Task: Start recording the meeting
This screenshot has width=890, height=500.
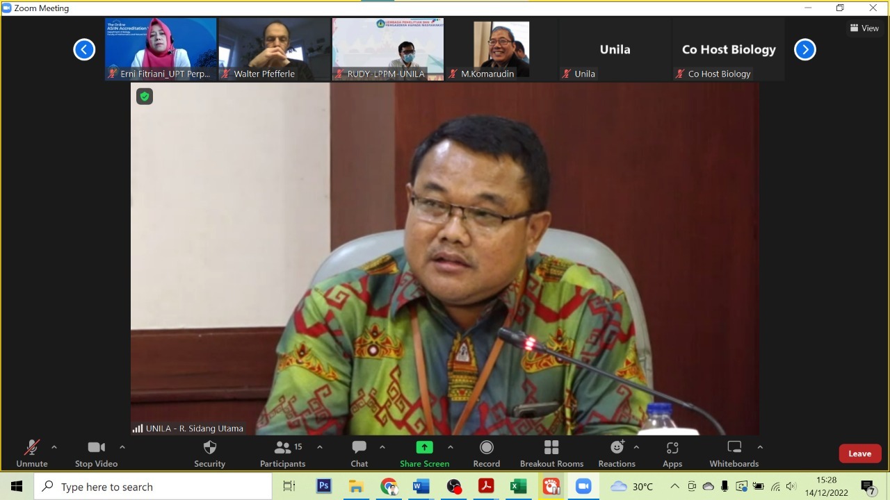Action: 486,454
